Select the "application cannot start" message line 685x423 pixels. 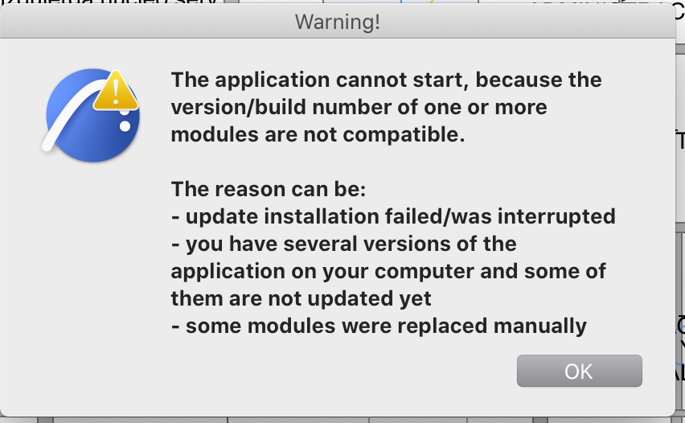click(386, 80)
